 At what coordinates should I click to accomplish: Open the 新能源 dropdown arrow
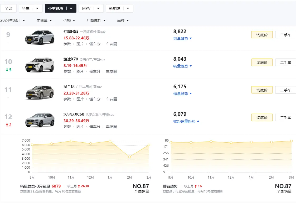tap(128, 8)
